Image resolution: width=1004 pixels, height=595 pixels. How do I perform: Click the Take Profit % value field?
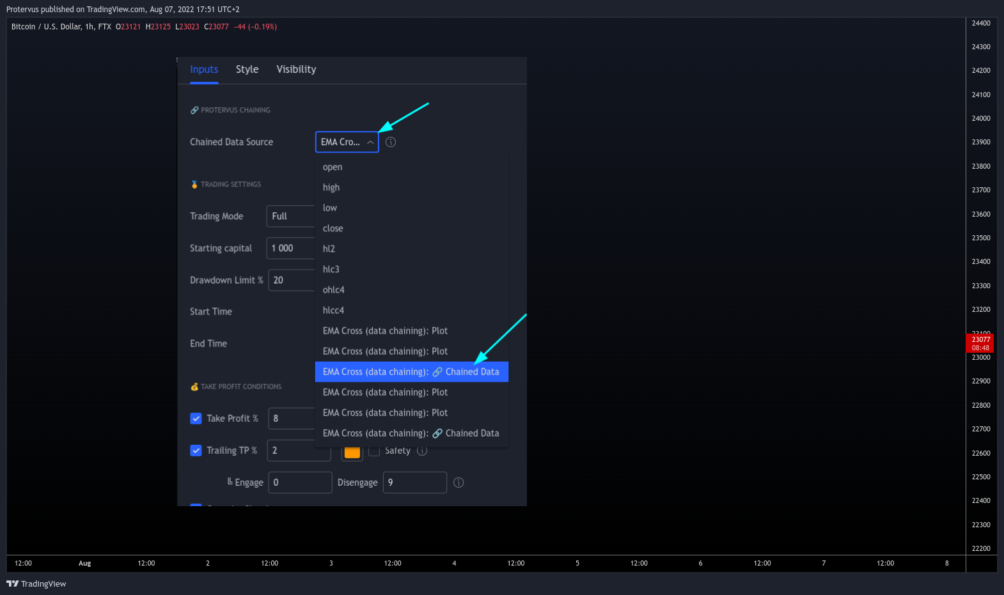(x=292, y=419)
